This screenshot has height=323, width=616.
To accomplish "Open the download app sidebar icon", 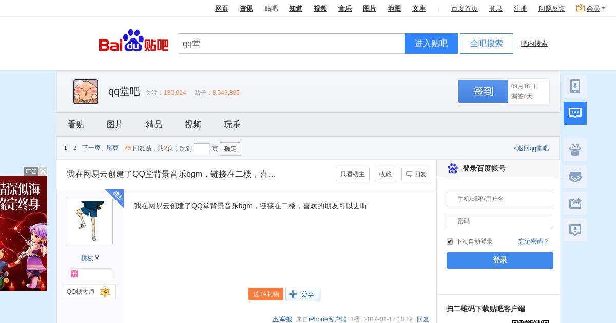I will tap(575, 87).
